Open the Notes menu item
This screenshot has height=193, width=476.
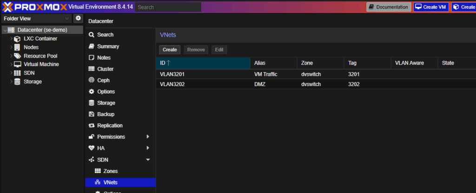coord(120,58)
